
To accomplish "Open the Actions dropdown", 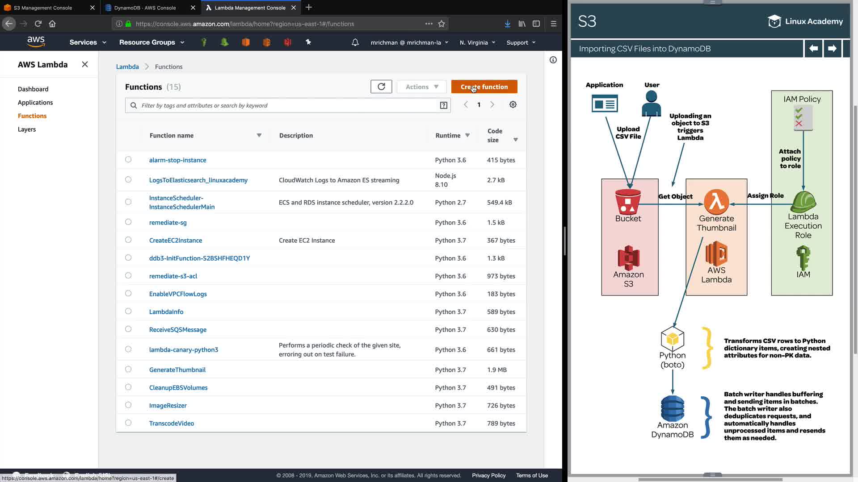I will pos(421,87).
